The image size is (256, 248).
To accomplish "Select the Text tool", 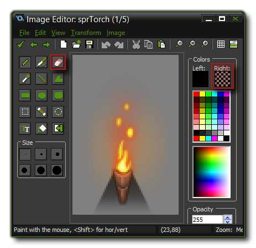I will pyautogui.click(x=25, y=129).
